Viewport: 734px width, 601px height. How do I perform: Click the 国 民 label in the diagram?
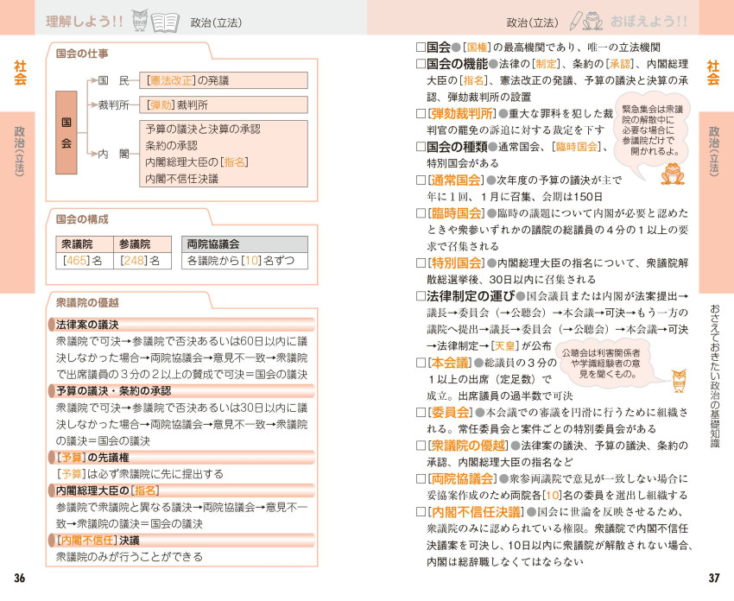pyautogui.click(x=114, y=80)
